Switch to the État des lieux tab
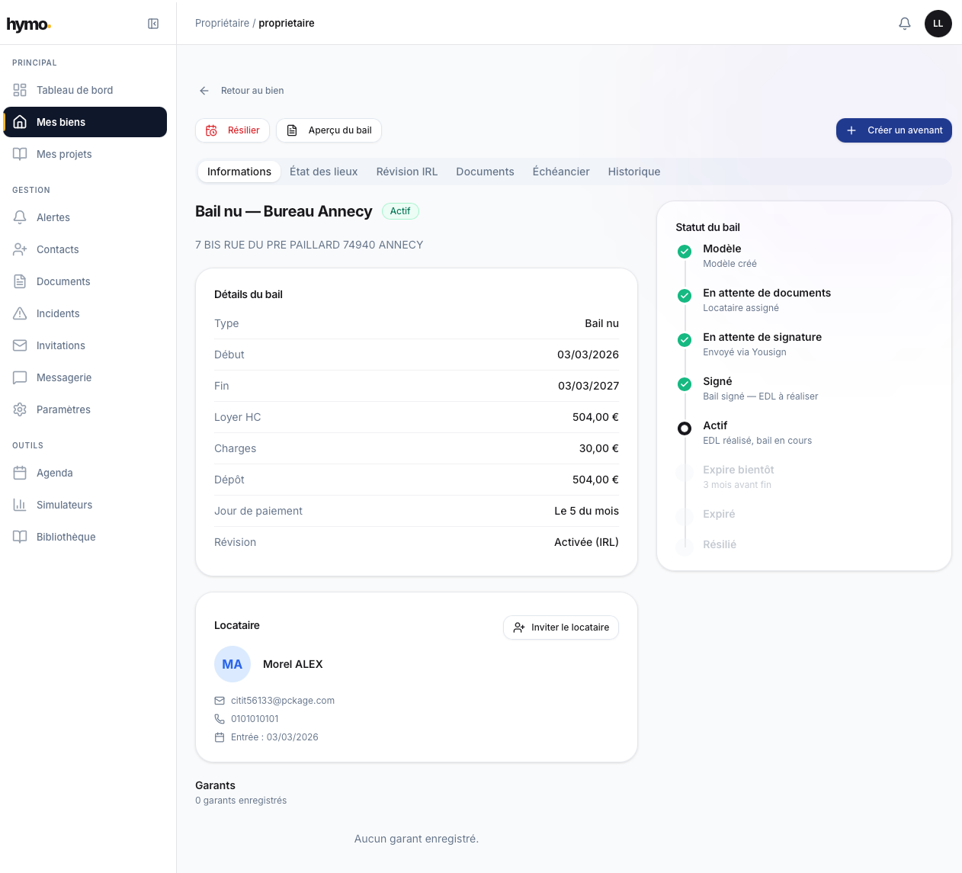The image size is (962, 873). (x=323, y=172)
